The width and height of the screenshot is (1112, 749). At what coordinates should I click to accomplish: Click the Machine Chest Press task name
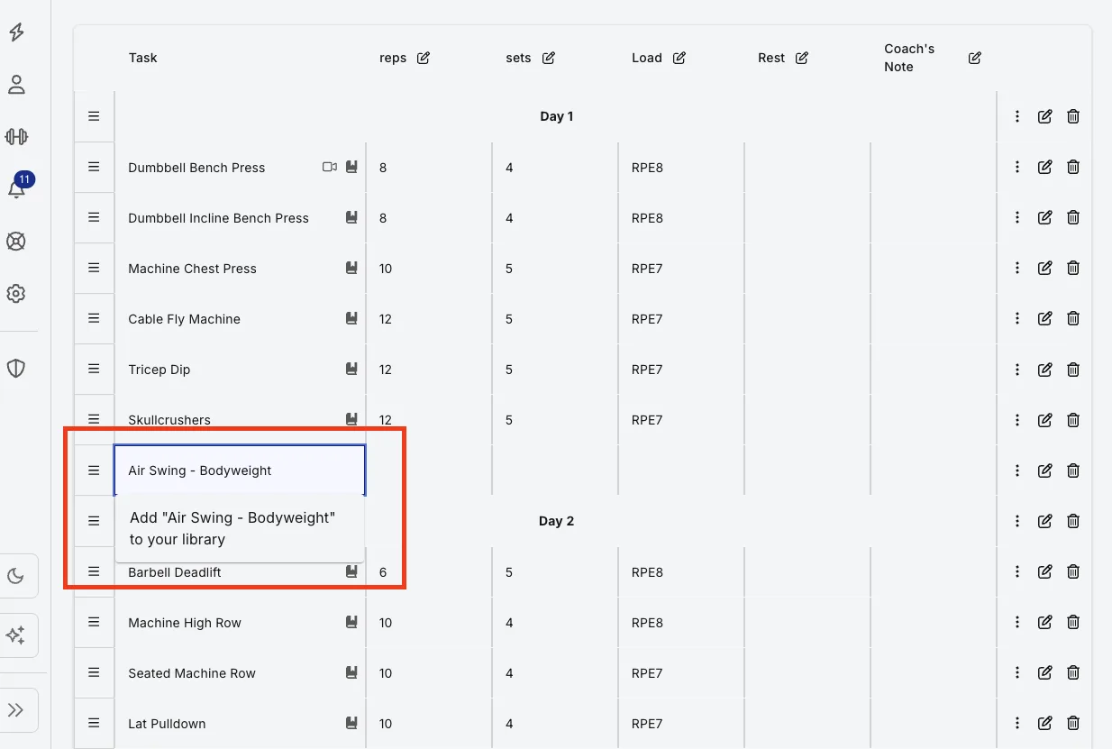[192, 269]
